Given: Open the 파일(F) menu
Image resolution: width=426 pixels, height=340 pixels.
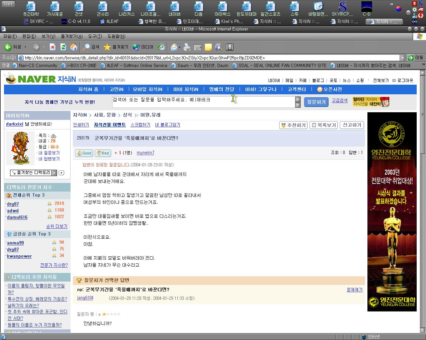Looking at the screenshot, I should click(x=10, y=36).
